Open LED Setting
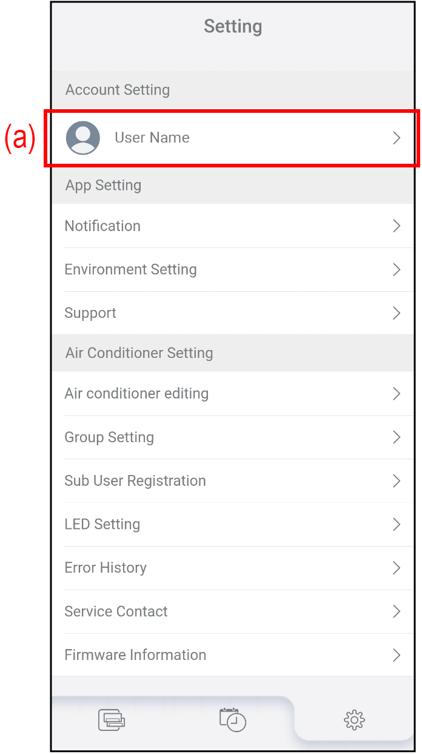 pos(102,525)
